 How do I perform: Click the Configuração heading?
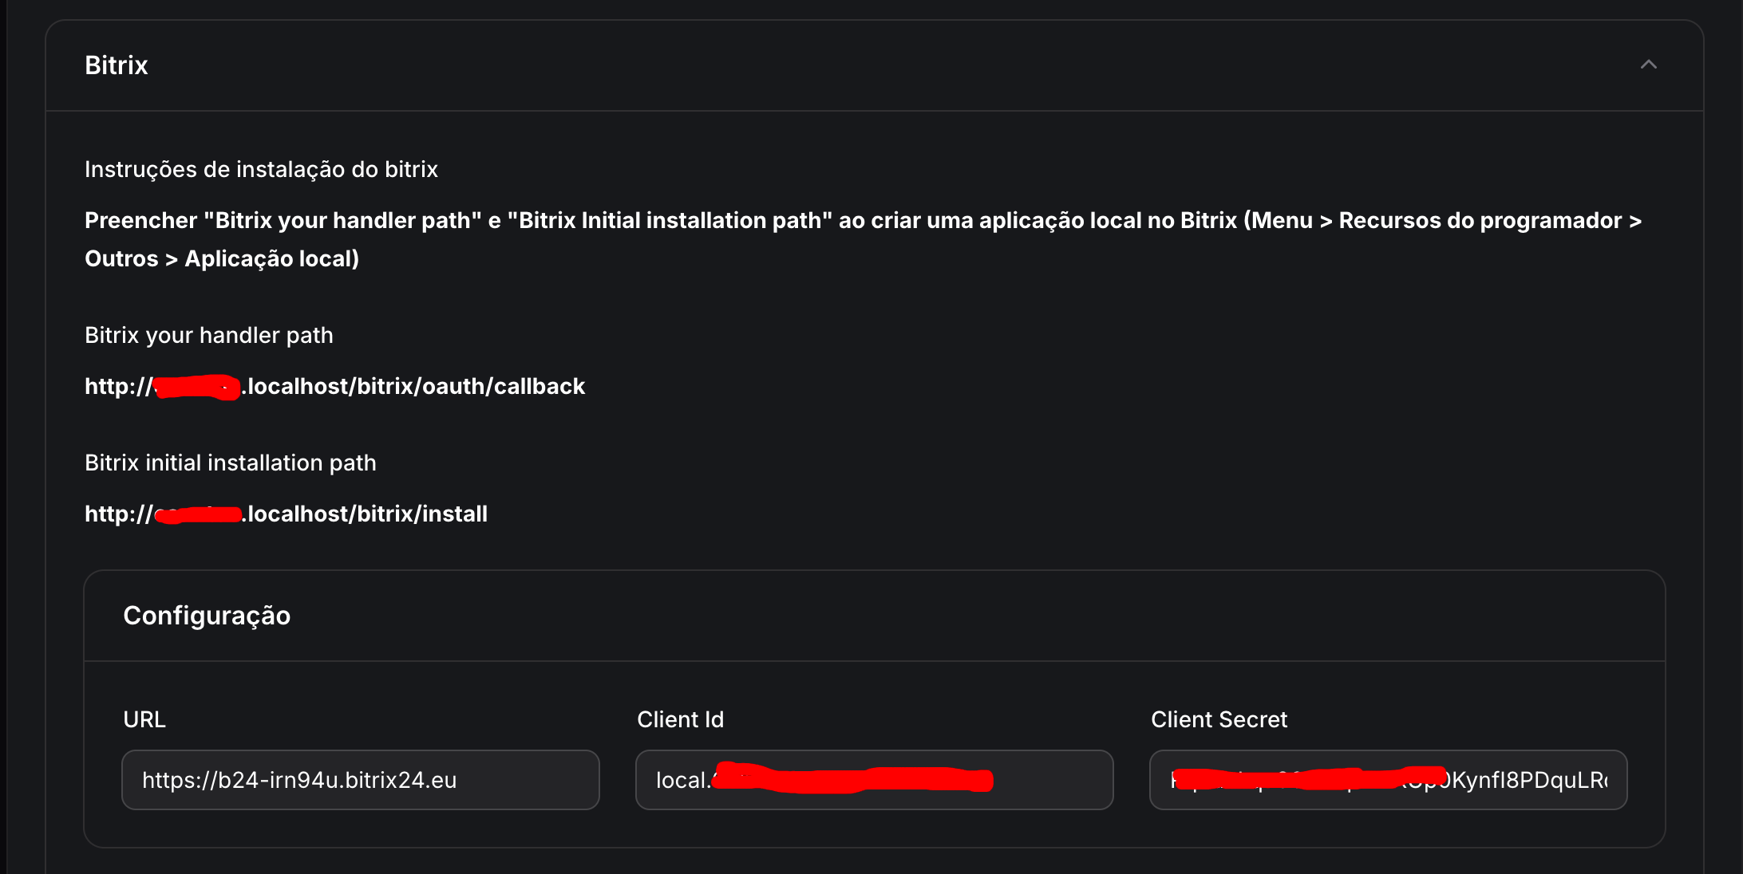207,616
